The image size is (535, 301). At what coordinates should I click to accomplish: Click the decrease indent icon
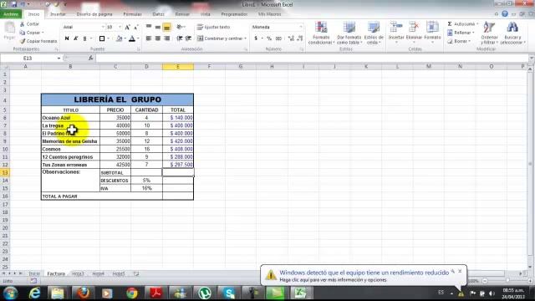point(180,38)
